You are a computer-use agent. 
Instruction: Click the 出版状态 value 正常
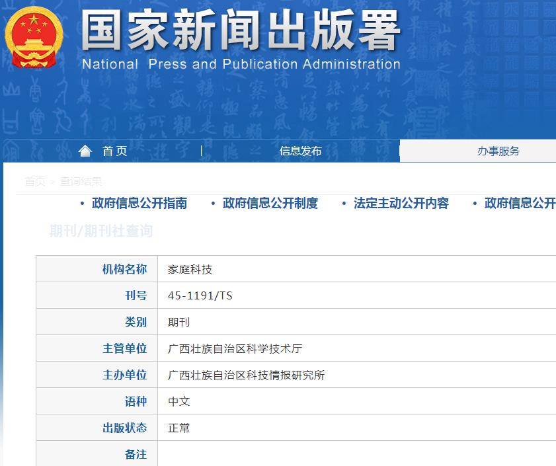(x=179, y=427)
